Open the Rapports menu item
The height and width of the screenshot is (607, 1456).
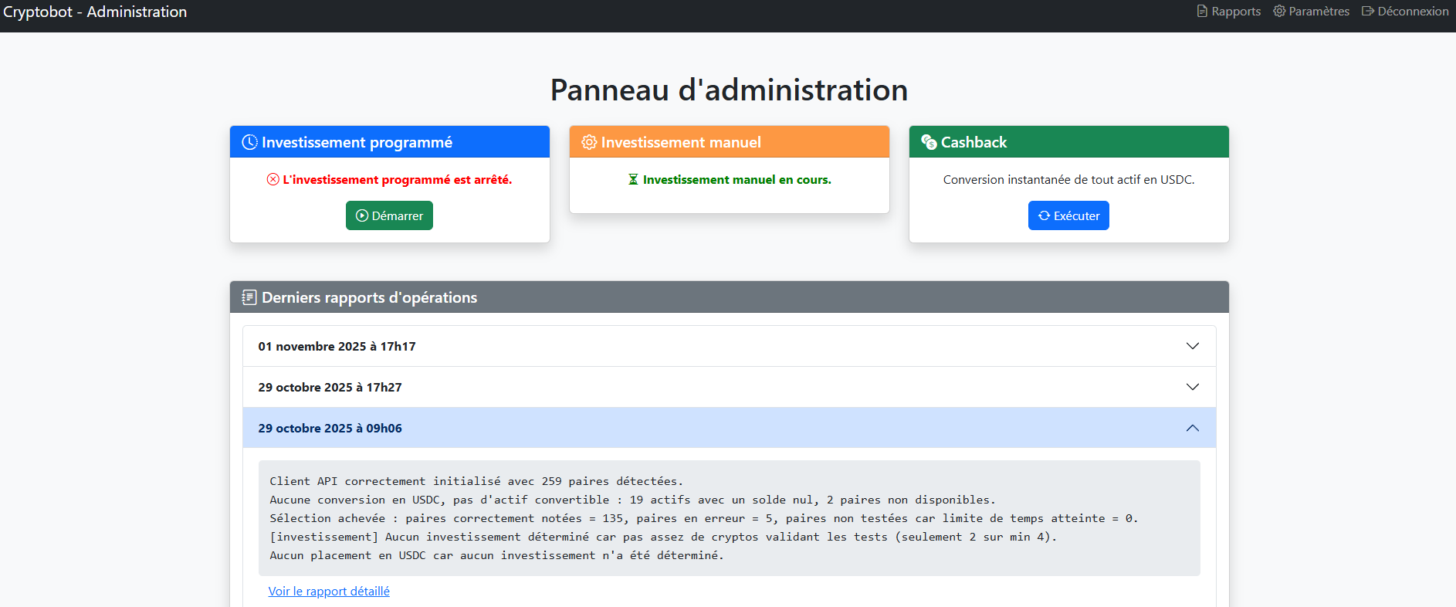click(x=1236, y=12)
